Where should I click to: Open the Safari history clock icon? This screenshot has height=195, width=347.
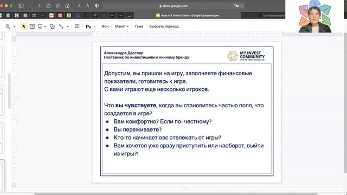[x=48, y=6]
